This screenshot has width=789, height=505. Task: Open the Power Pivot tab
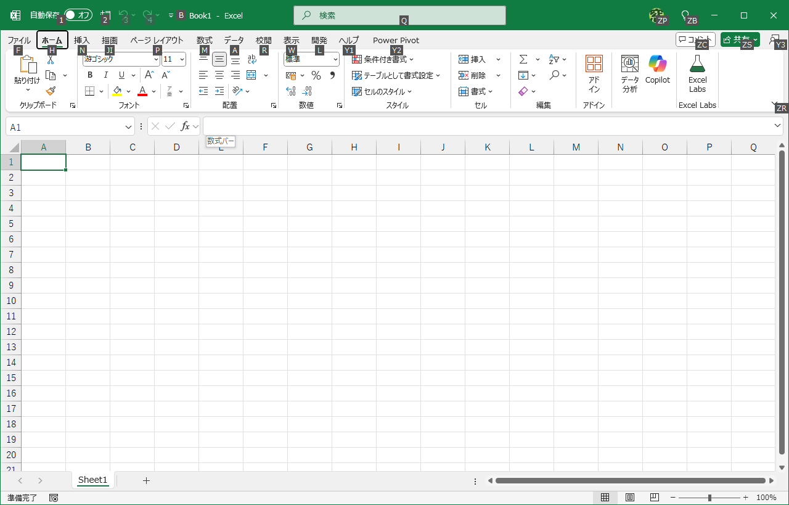(396, 40)
